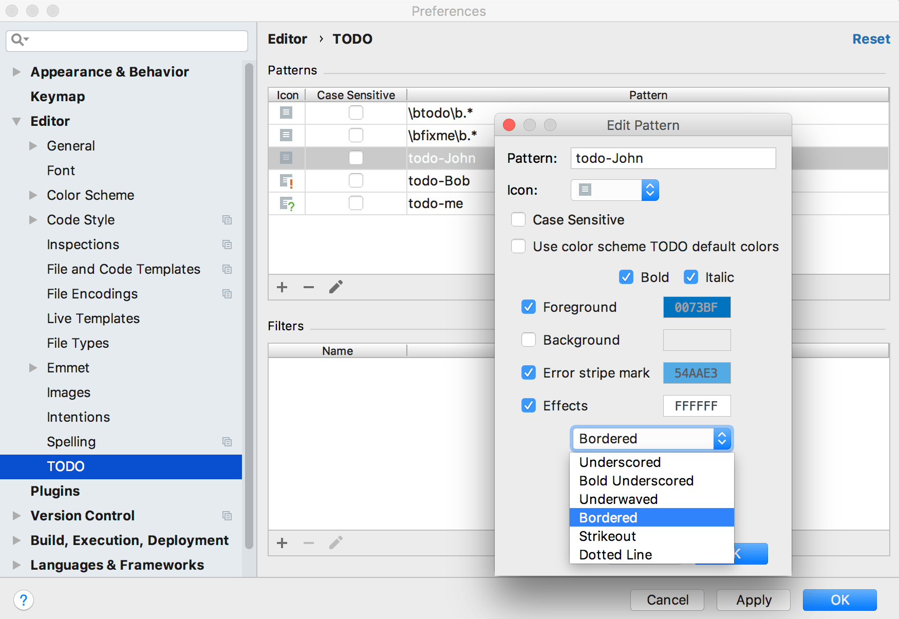The image size is (899, 619).
Task: Click the add filter plus icon
Action: pyautogui.click(x=282, y=543)
